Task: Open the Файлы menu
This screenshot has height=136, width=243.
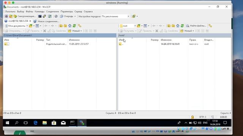Action: tap(29, 12)
